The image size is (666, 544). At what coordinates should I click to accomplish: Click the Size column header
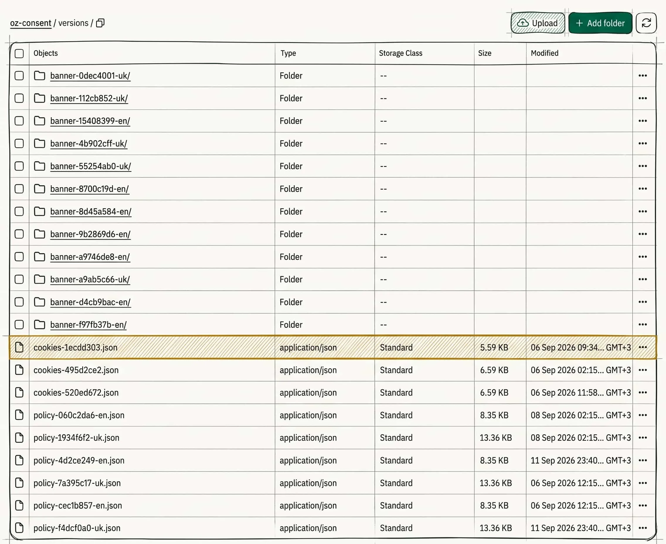[485, 53]
